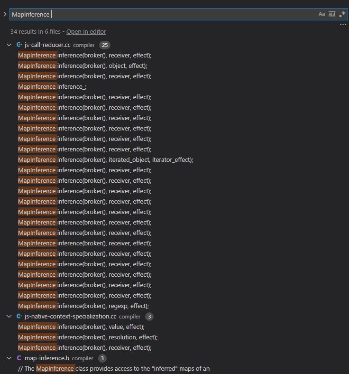Viewport: 349px width, 374px height.
Task: Collapse map-inference.h results group
Action: tap(9, 358)
